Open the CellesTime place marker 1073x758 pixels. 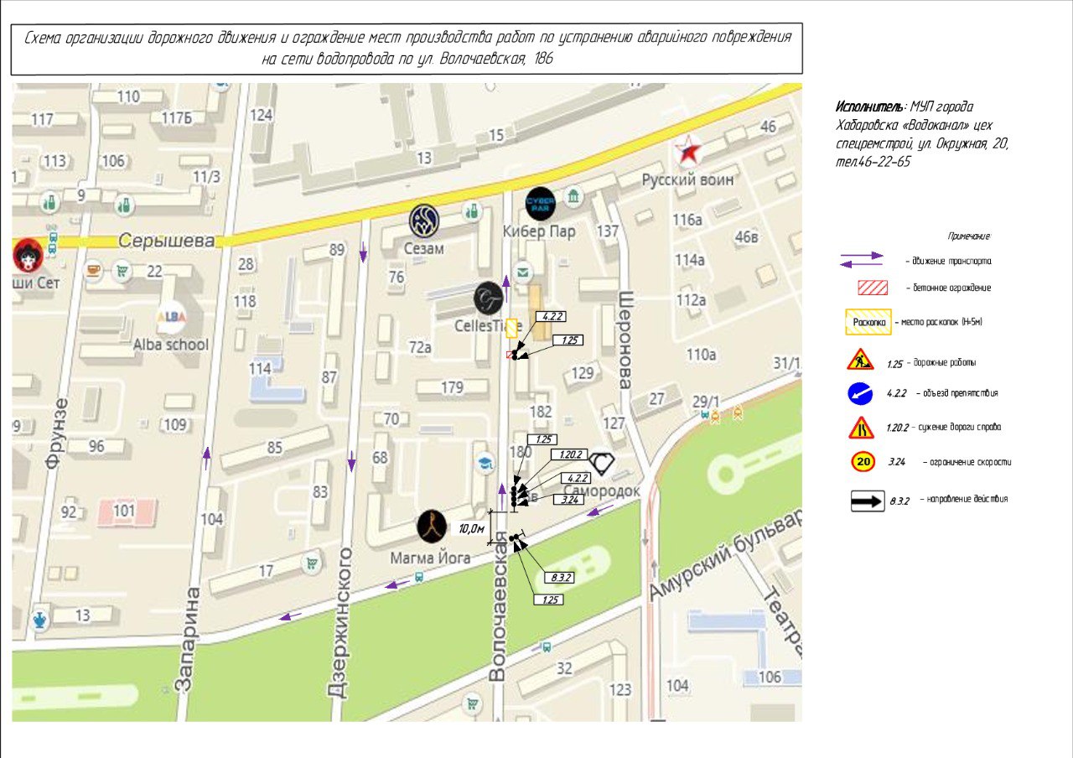coord(489,298)
